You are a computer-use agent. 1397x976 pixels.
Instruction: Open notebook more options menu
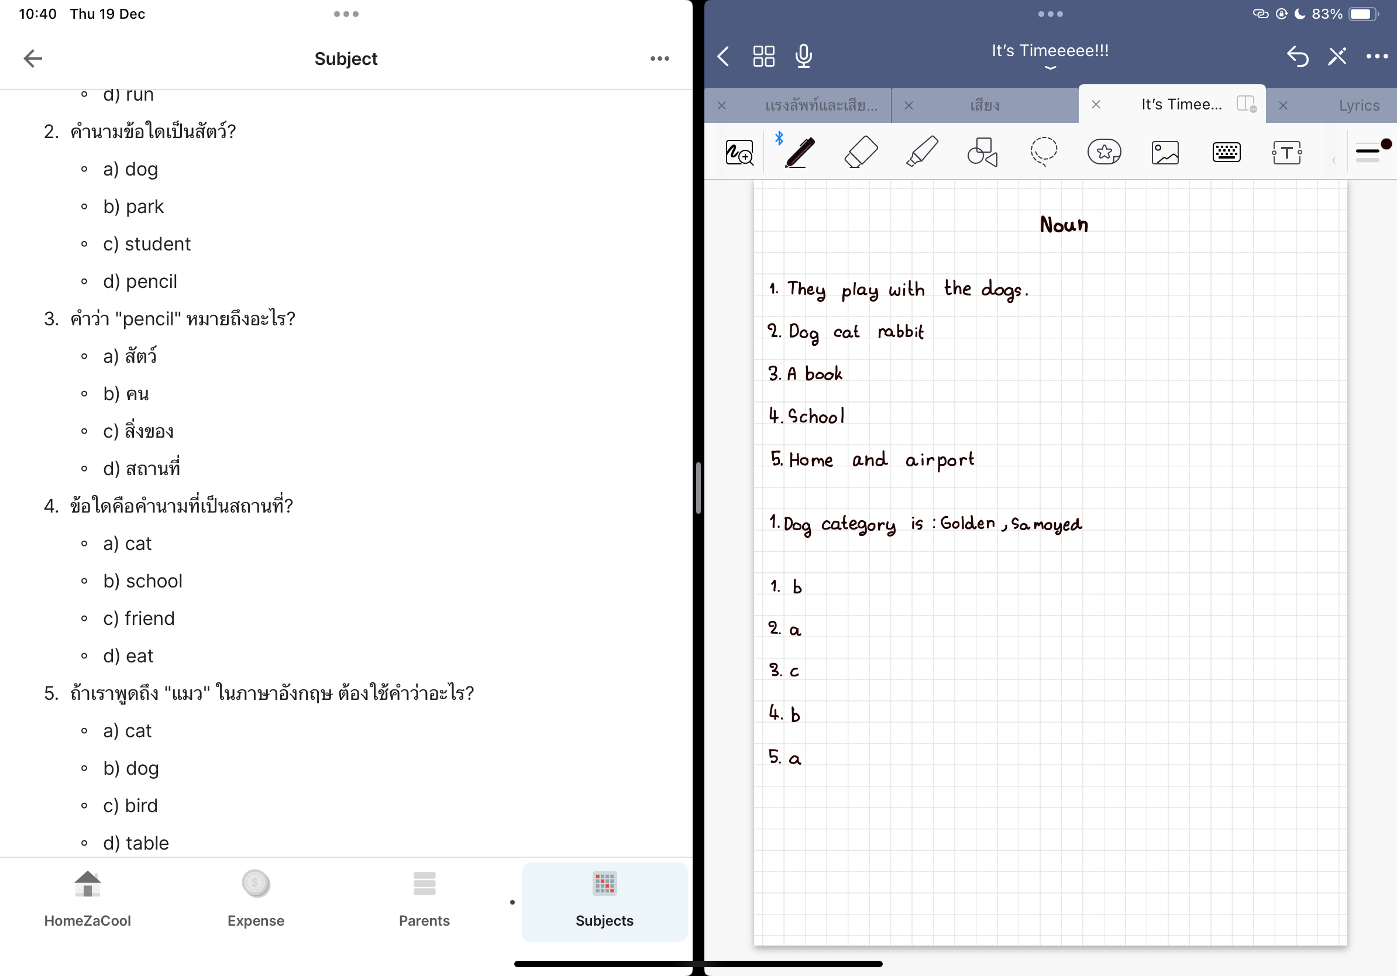tap(1377, 56)
